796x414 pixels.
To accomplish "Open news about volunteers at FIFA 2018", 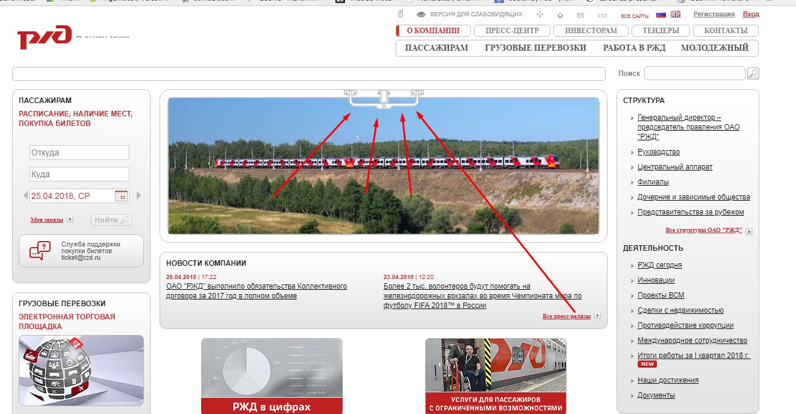I will pyautogui.click(x=483, y=296).
